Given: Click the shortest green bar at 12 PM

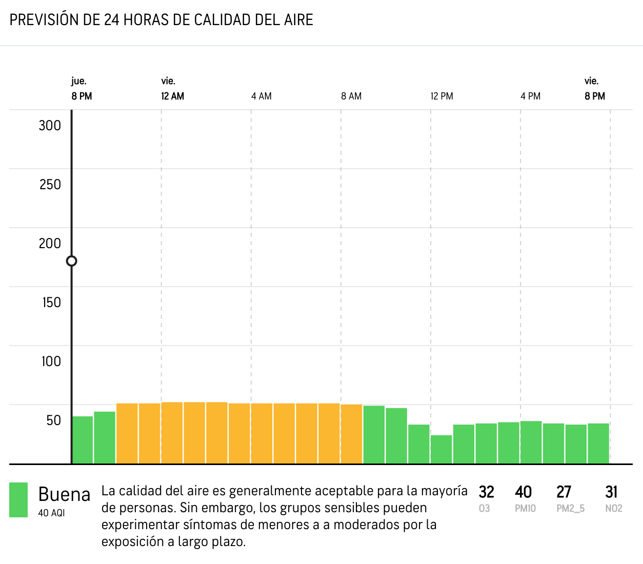Looking at the screenshot, I should (x=441, y=450).
